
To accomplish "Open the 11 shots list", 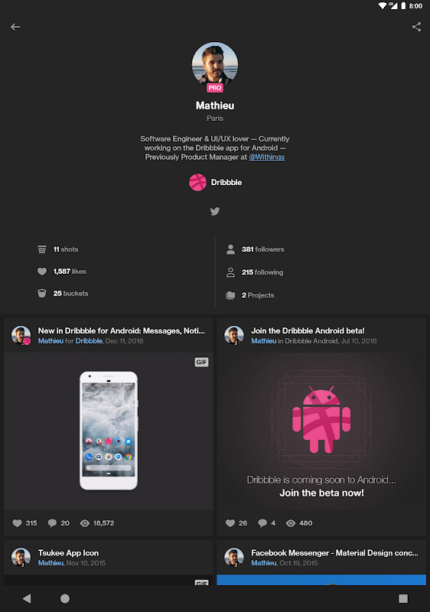I will (57, 249).
